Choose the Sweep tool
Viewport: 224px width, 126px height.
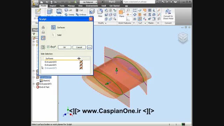click(x=69, y=15)
